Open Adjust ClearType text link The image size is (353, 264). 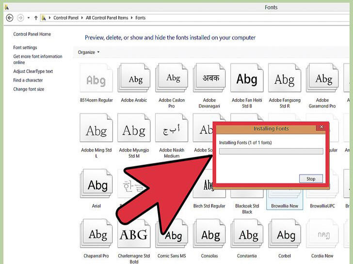click(x=33, y=72)
